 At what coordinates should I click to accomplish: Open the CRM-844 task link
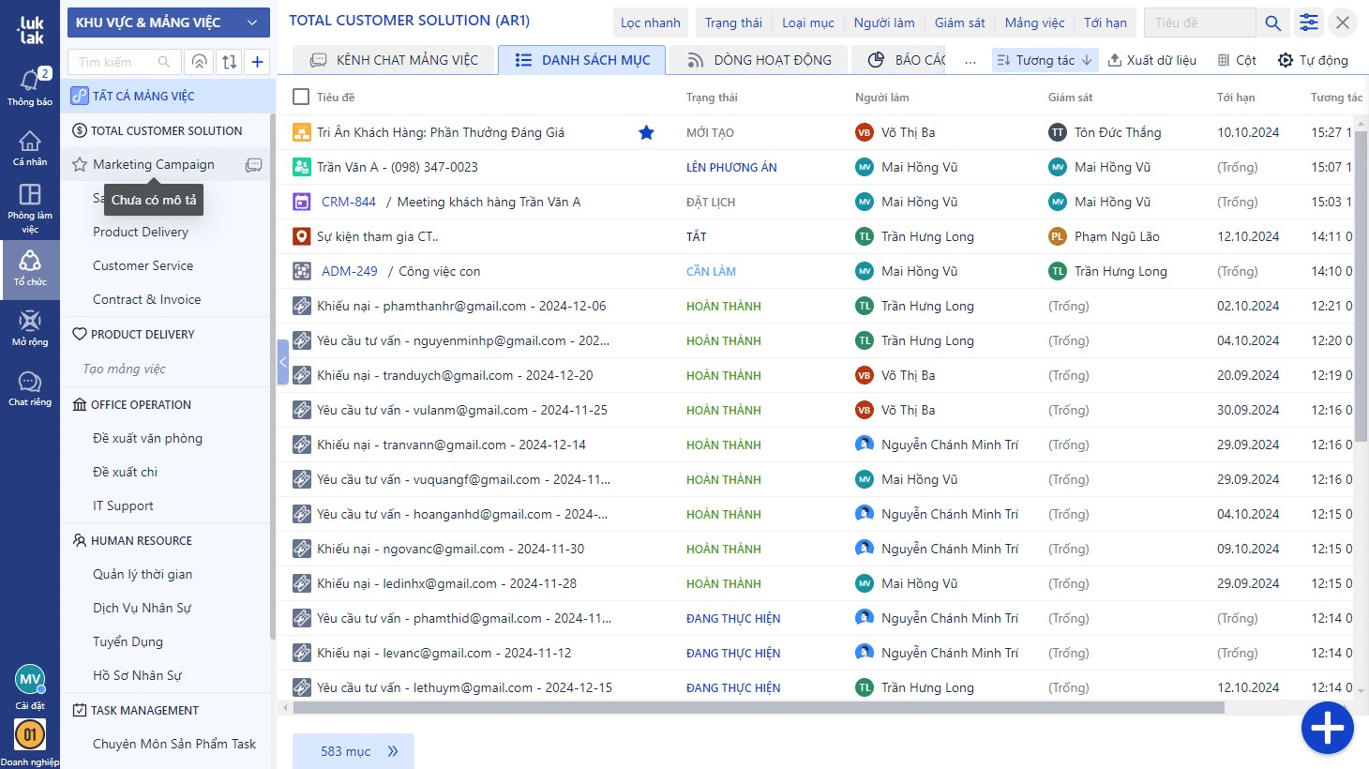click(348, 202)
